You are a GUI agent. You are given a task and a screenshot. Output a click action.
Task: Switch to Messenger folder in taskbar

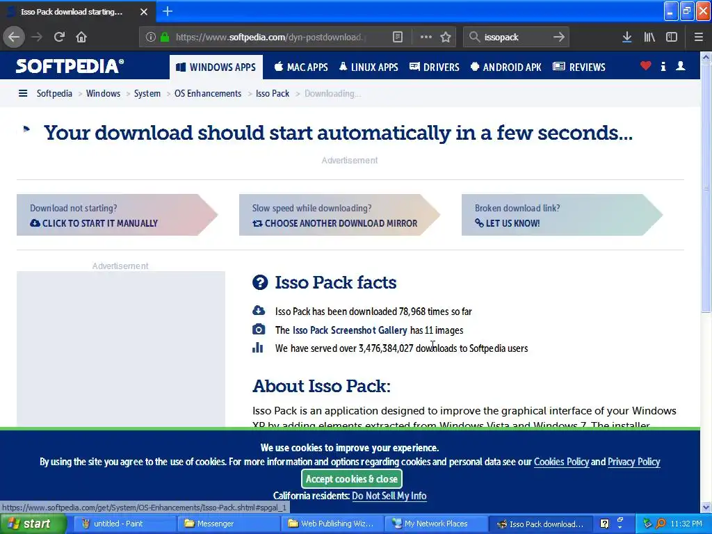click(x=227, y=524)
